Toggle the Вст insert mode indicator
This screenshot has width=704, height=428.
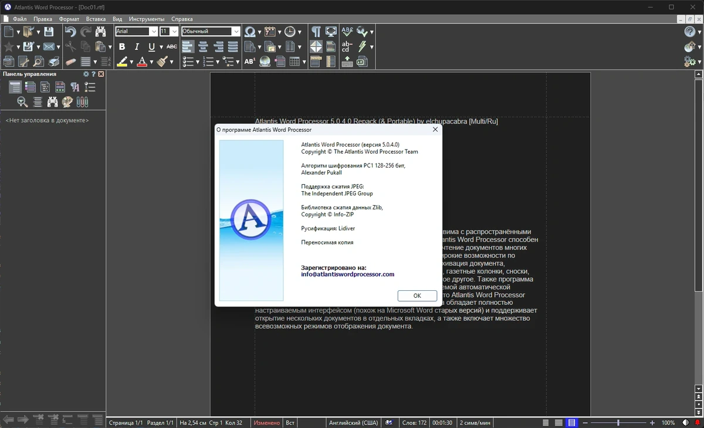point(290,422)
